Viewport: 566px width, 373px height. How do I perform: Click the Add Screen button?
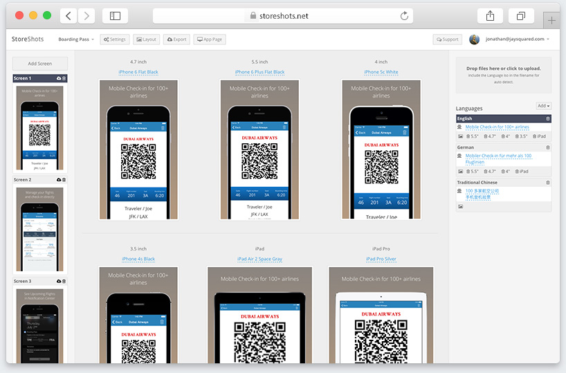pos(40,64)
